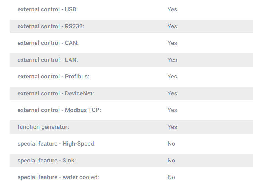
Task: Select the No value for water cooled
Action: (x=171, y=177)
